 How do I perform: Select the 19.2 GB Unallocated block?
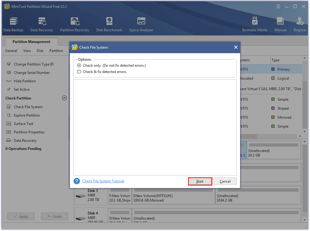coord(274,150)
